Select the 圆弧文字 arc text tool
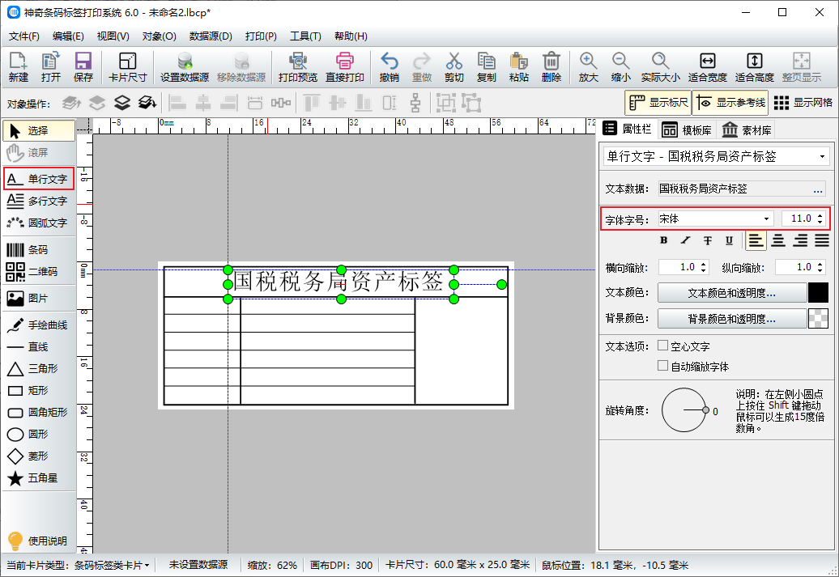 [37, 223]
